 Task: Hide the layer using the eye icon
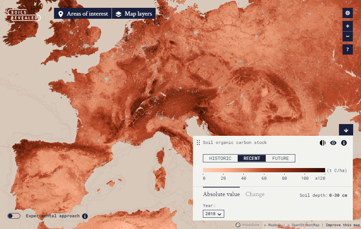coord(333,143)
